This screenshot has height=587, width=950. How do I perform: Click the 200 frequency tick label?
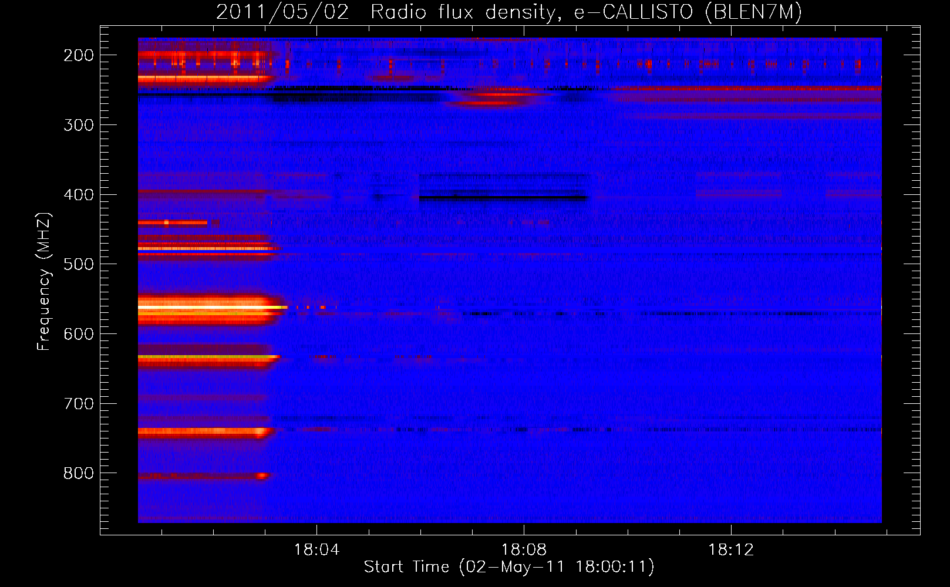coord(79,55)
